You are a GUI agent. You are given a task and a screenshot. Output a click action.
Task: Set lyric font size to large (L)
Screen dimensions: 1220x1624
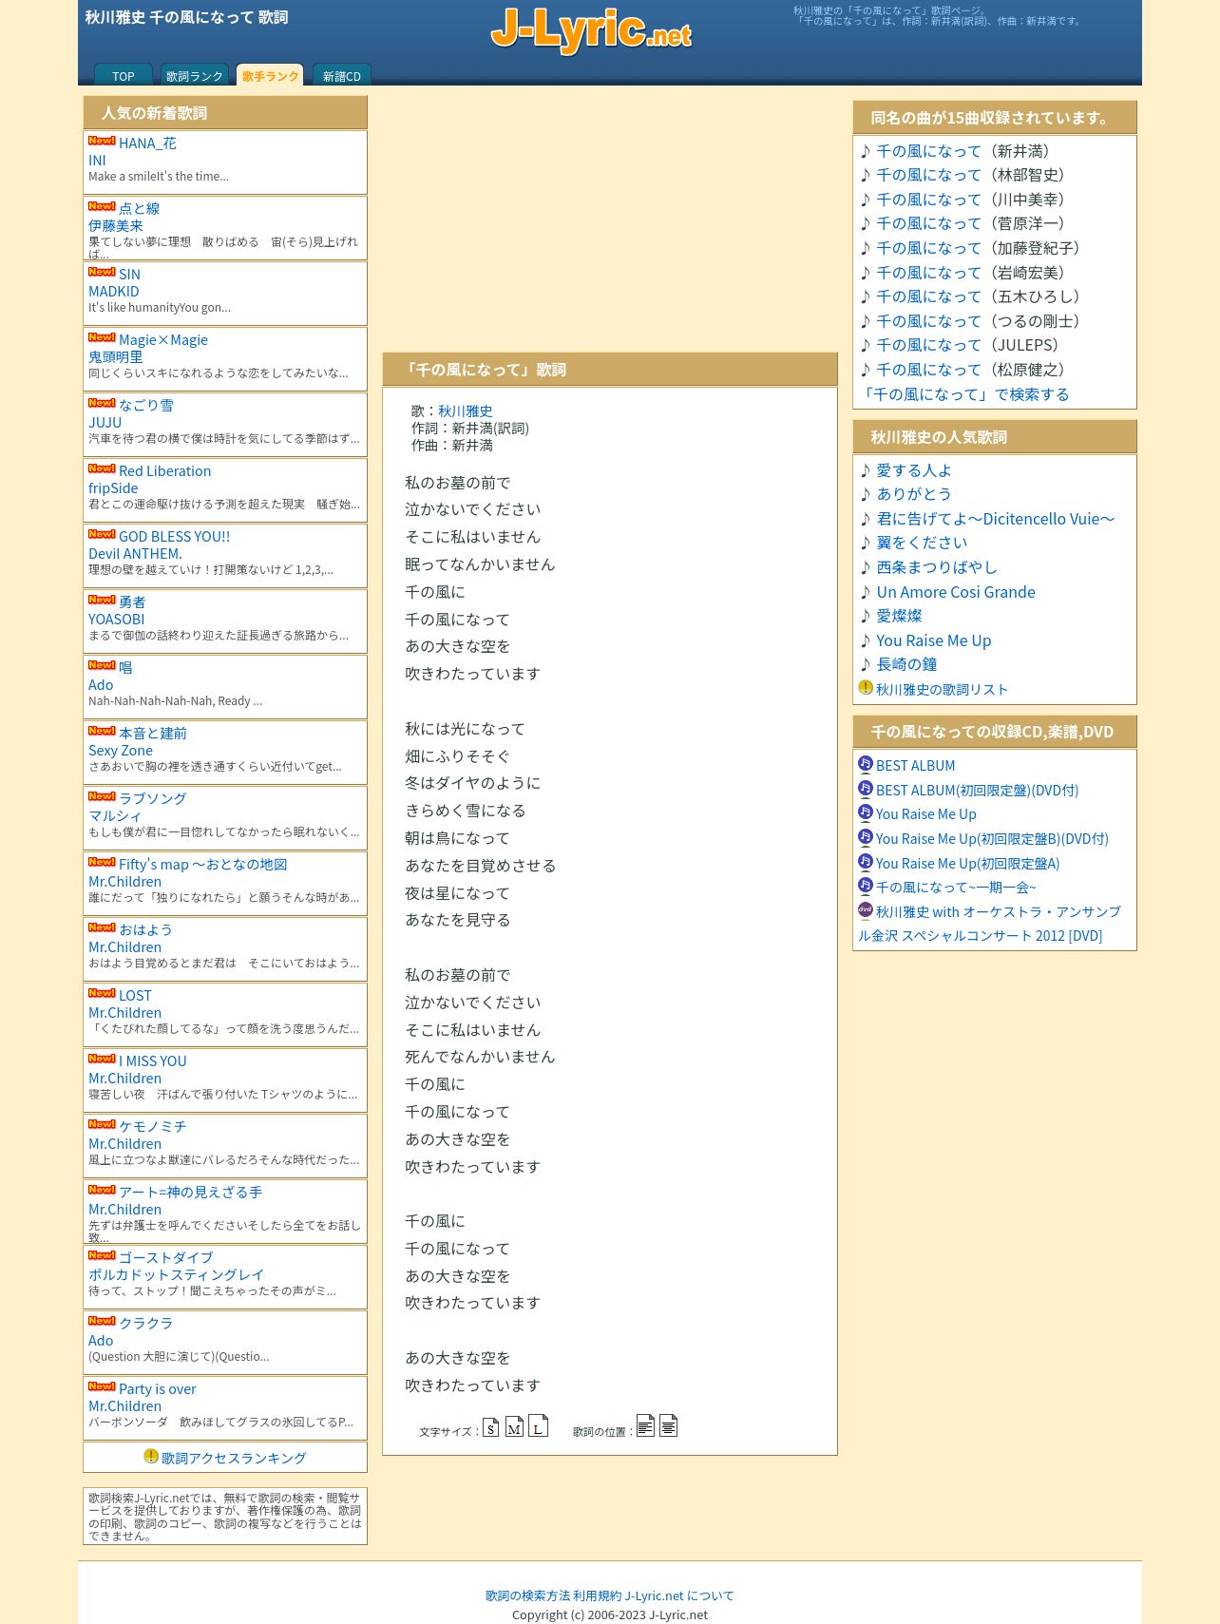[538, 1425]
